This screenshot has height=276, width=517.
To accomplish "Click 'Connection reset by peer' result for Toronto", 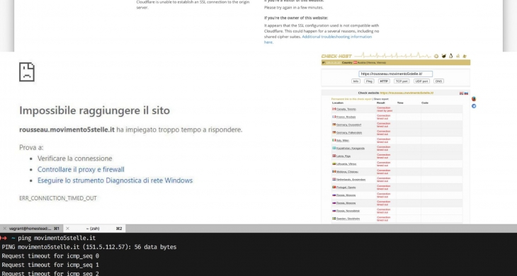I will [x=385, y=110].
